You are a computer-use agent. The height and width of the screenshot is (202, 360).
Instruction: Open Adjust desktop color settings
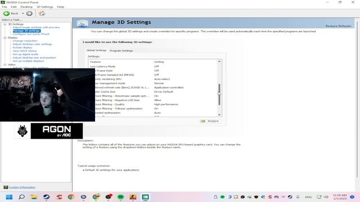[33, 44]
